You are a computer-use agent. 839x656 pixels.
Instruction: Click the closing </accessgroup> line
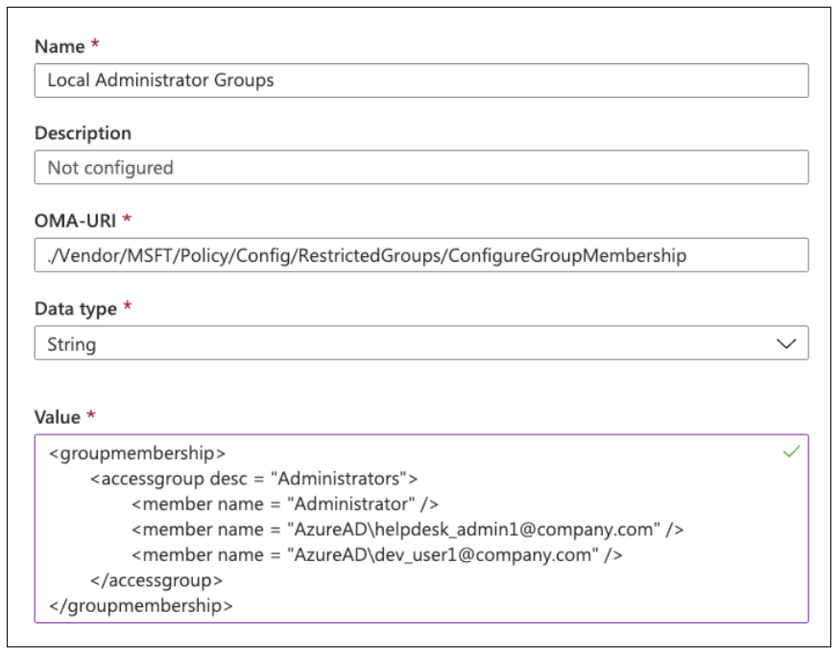(156, 580)
